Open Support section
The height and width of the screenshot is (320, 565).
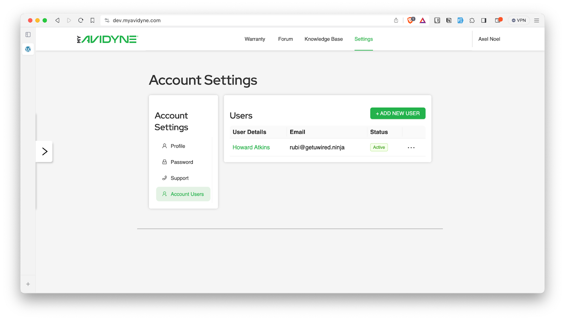pos(183,178)
